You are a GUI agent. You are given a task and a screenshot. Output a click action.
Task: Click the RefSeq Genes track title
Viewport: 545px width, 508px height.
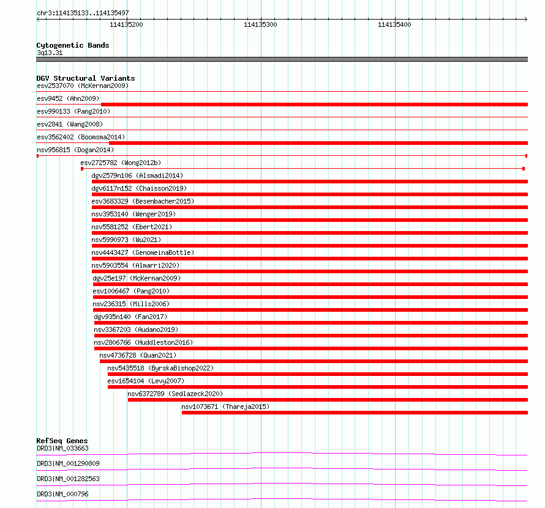tap(62, 441)
